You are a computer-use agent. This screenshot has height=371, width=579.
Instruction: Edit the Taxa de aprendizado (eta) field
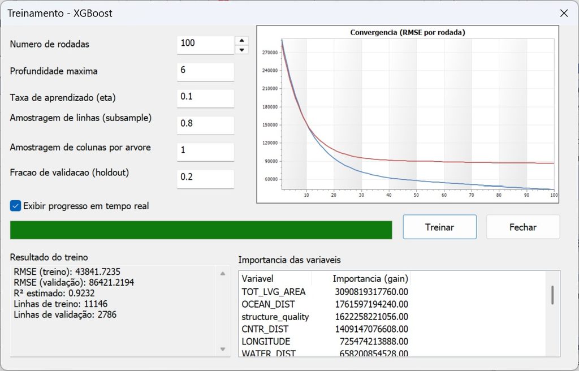coord(205,98)
